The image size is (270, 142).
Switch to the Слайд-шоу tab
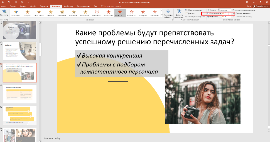click(68, 6)
